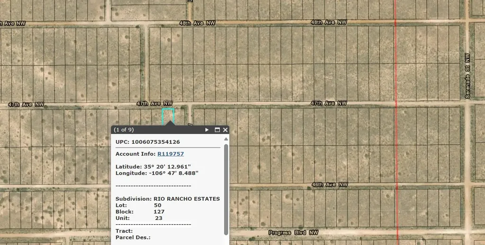The image size is (485, 245).
Task: Click the Unit 23 value in popup
Action: (x=159, y=218)
